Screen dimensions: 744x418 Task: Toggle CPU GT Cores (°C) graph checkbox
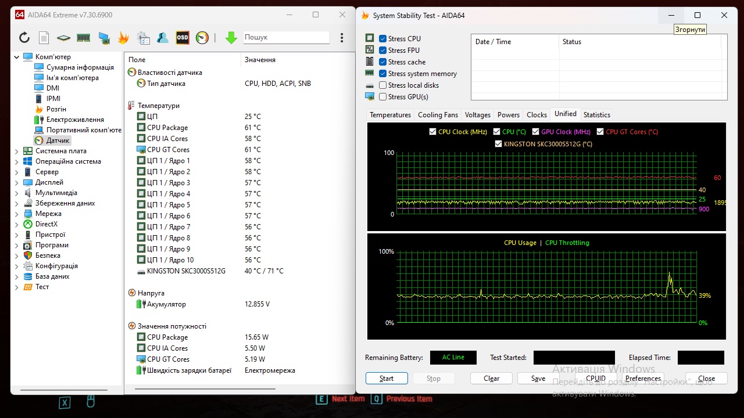[x=600, y=132]
